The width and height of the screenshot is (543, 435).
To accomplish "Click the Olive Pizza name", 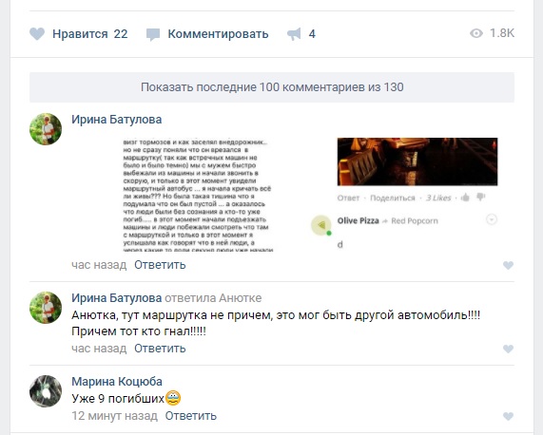I will coord(359,220).
